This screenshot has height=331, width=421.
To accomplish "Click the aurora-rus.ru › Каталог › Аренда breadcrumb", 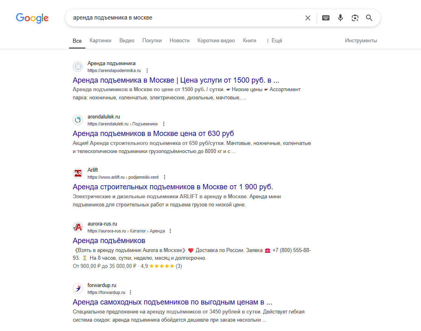I will (x=126, y=231).
